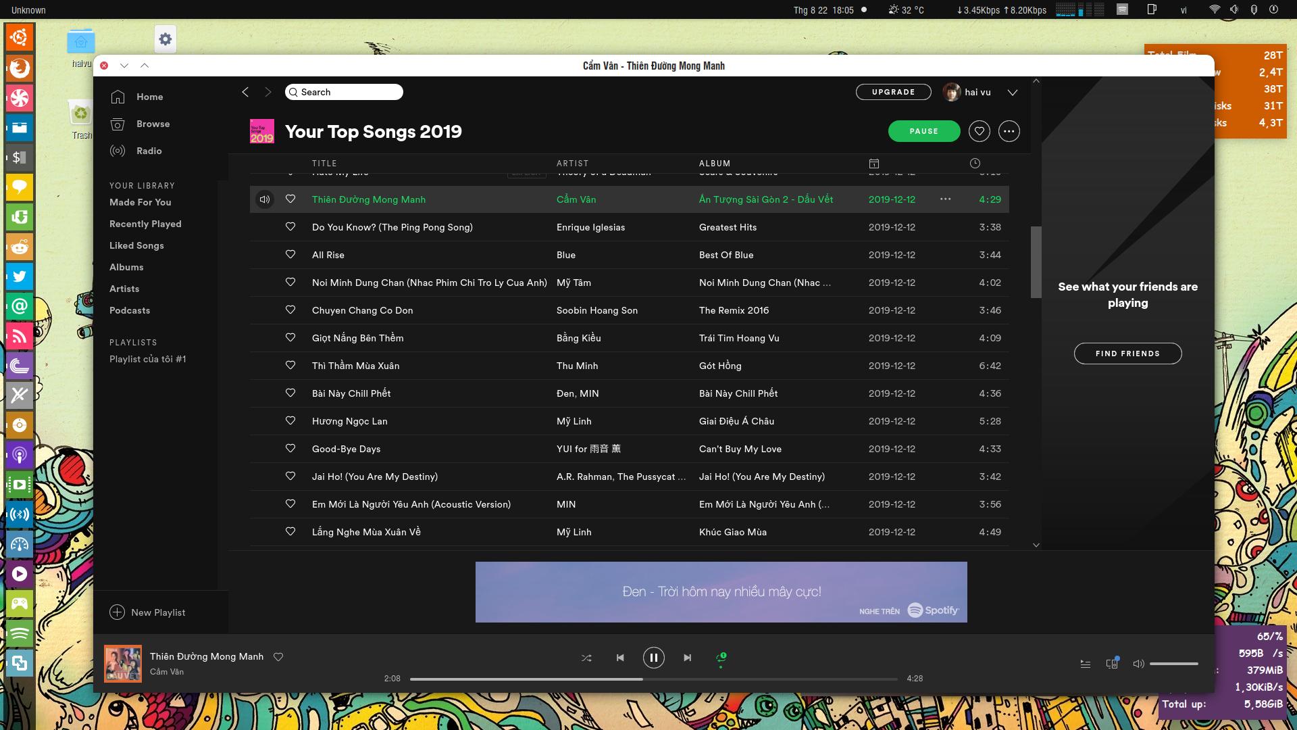1297x730 pixels.
Task: Open the Twitter app in the dock
Action: pos(20,276)
